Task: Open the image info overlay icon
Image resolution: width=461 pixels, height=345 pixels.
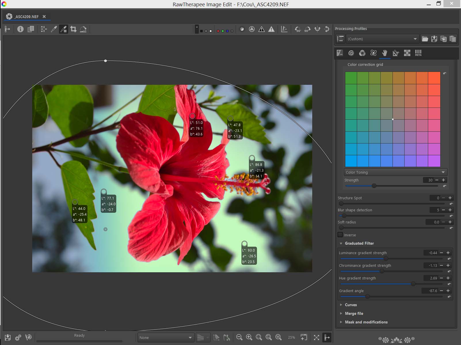Action: (x=20, y=29)
